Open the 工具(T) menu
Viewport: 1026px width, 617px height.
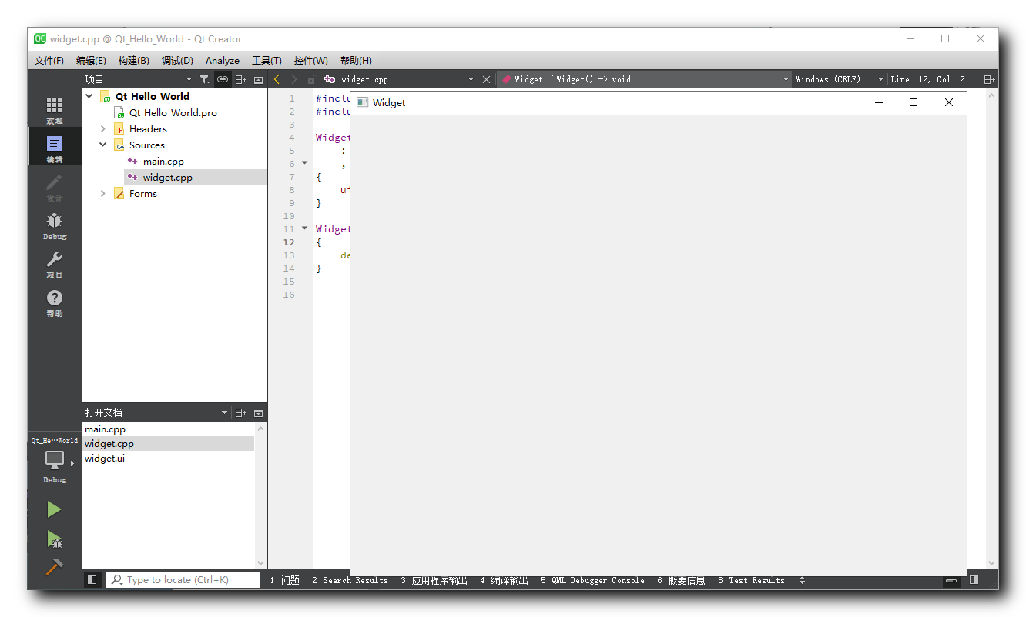tap(267, 60)
